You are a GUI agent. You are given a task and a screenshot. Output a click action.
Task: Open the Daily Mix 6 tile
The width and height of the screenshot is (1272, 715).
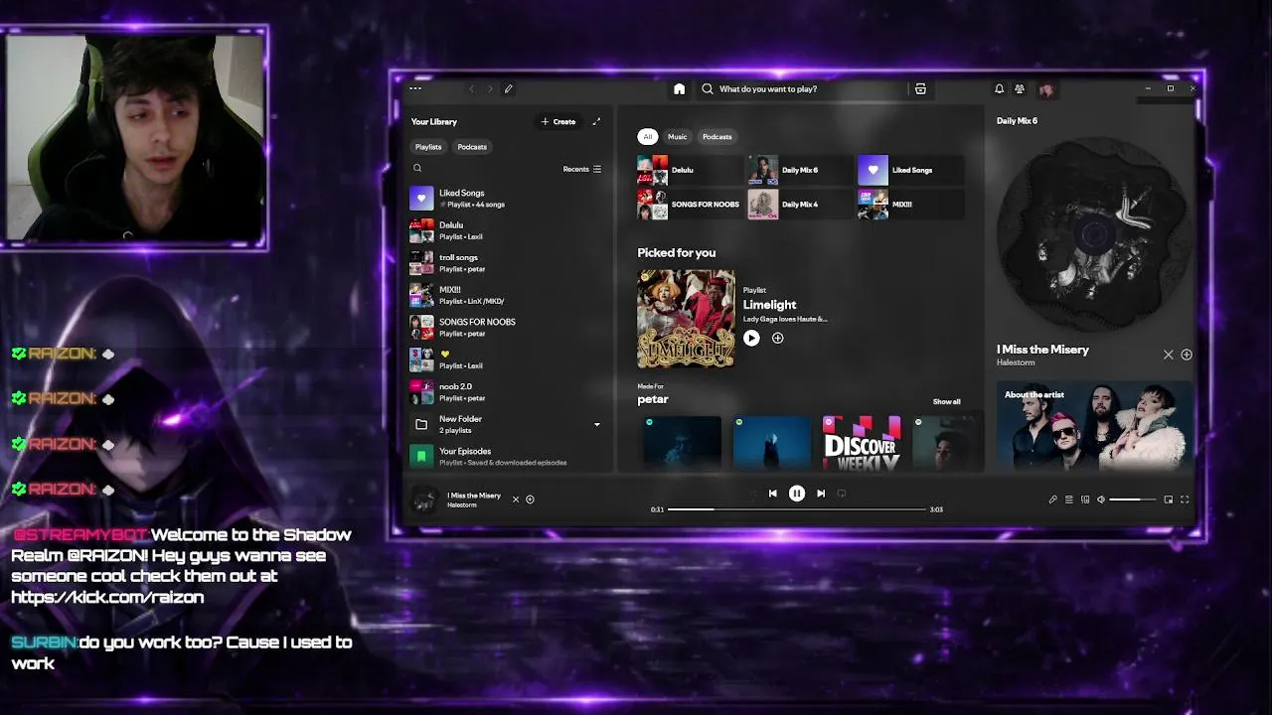point(800,170)
